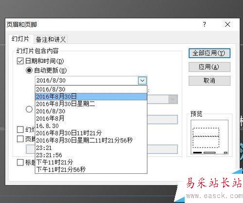Click the fixed date input field
243x203 pixels.
(162, 120)
